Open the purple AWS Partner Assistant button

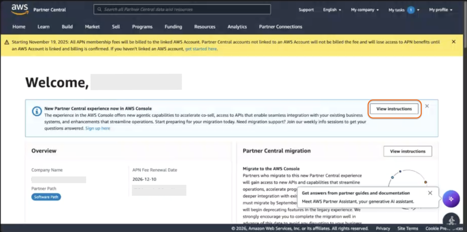coord(451,199)
